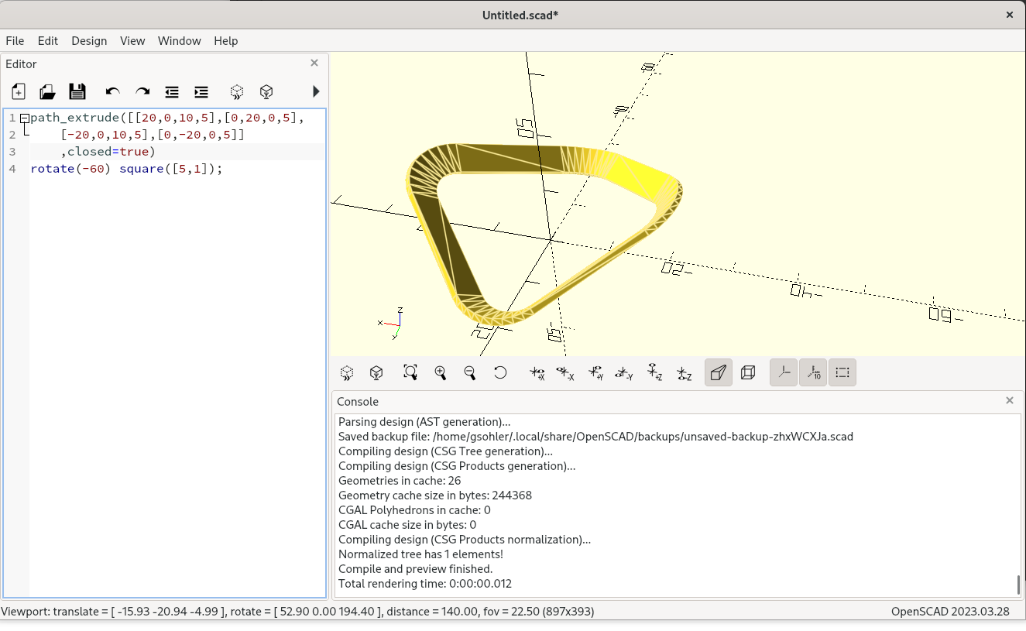This screenshot has width=1026, height=631.
Task: Open the File menu
Action: tap(15, 41)
